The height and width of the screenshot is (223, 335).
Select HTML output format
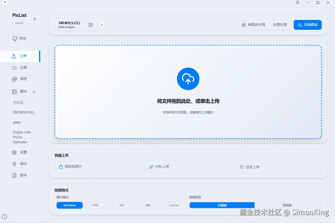[96, 205]
